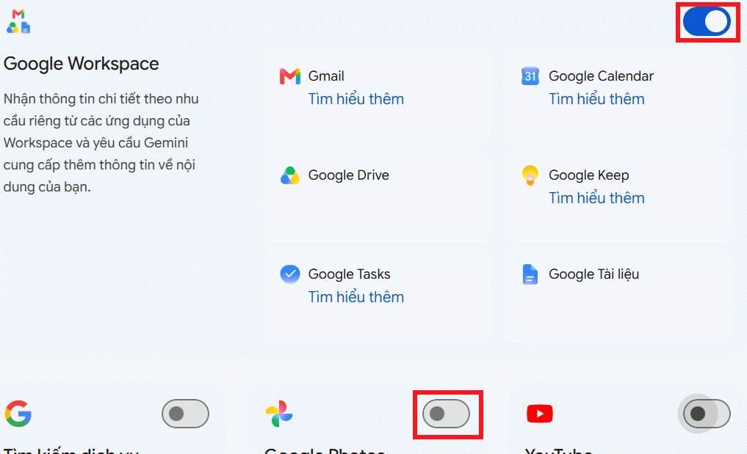Screen dimensions: 747x454
Task: Click the Google Workspace heading
Action: [x=82, y=64]
